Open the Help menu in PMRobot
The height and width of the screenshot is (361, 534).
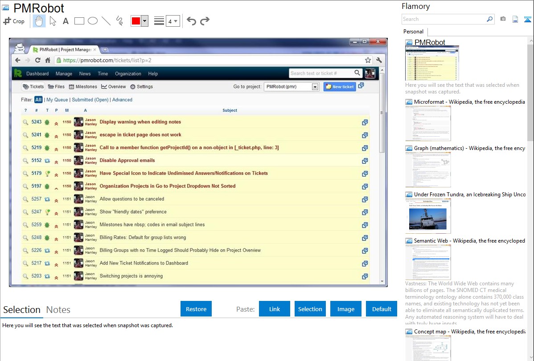pos(153,73)
